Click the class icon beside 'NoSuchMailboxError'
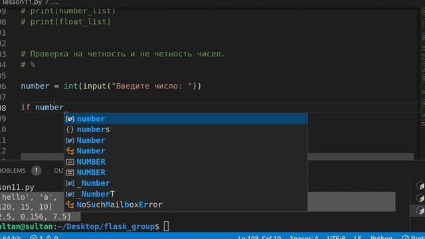425x239 pixels. point(70,205)
